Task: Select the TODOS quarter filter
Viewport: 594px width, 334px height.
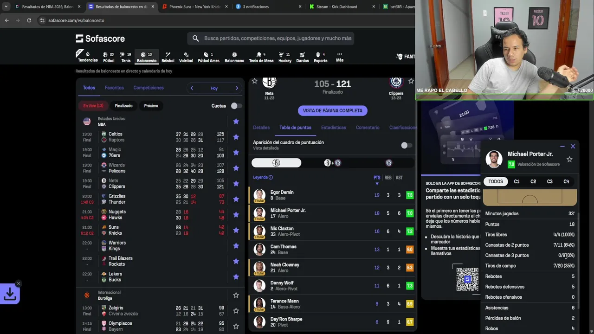Action: click(496, 181)
